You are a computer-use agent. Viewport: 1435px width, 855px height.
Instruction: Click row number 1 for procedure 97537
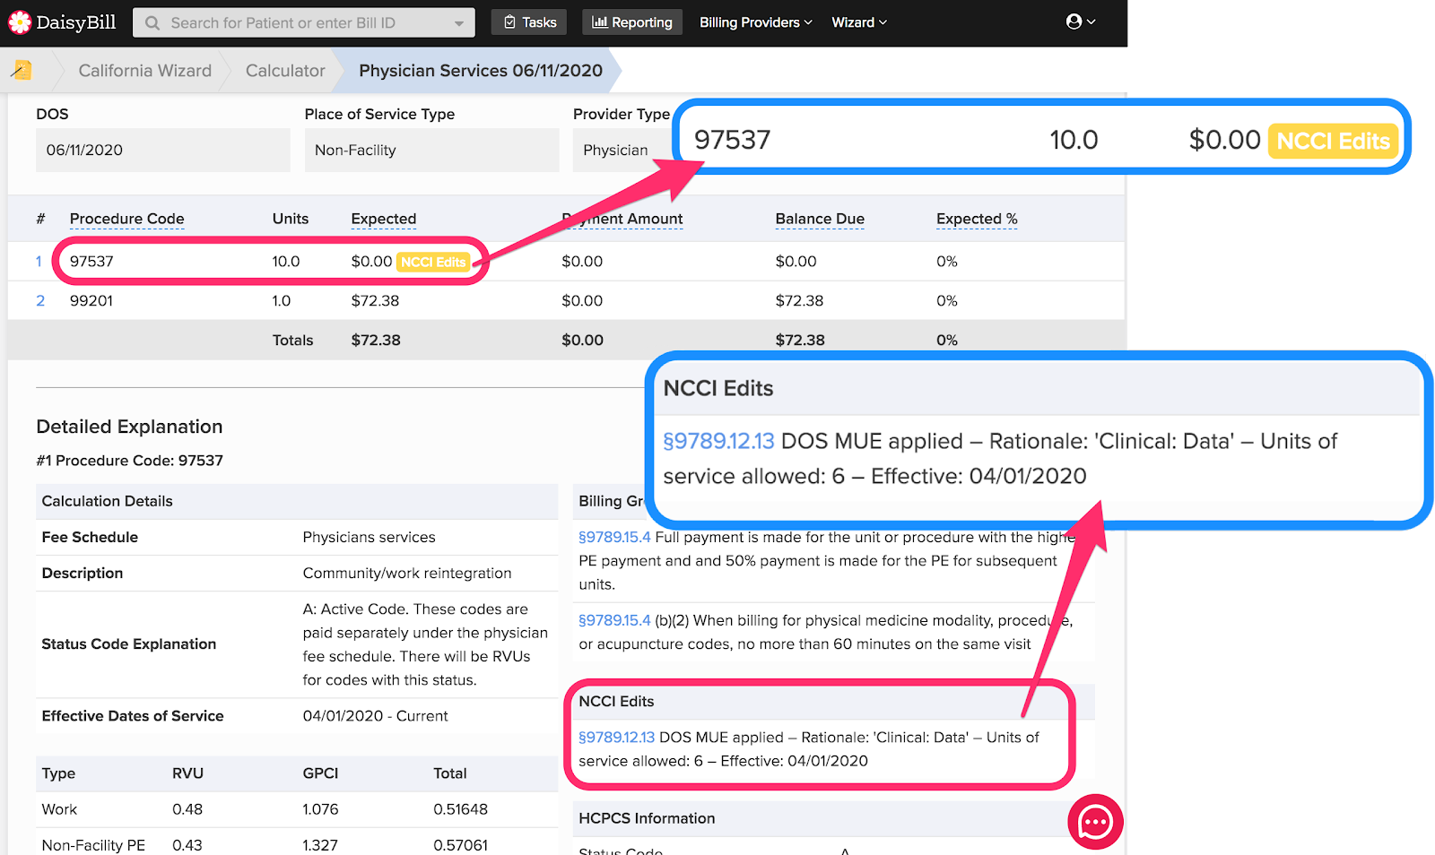tap(39, 261)
